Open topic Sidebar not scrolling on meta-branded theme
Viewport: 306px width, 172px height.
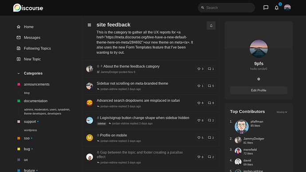132,84
